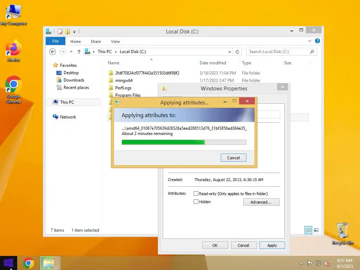Close the Windows Properties dialog

(x=283, y=87)
